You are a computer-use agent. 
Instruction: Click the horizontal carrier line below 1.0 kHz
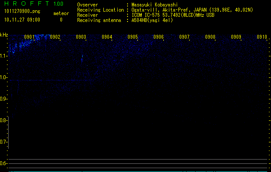[49, 80]
